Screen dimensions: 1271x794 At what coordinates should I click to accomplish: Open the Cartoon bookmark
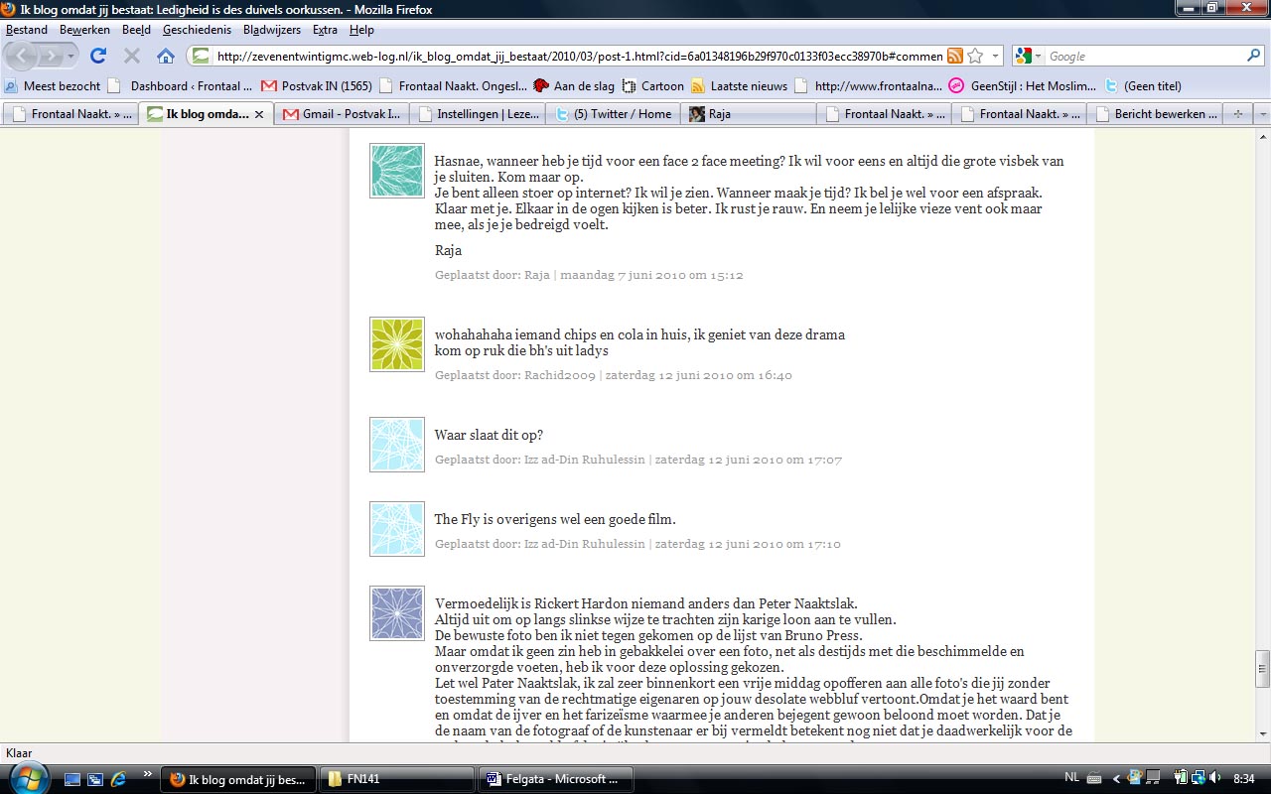click(x=652, y=85)
